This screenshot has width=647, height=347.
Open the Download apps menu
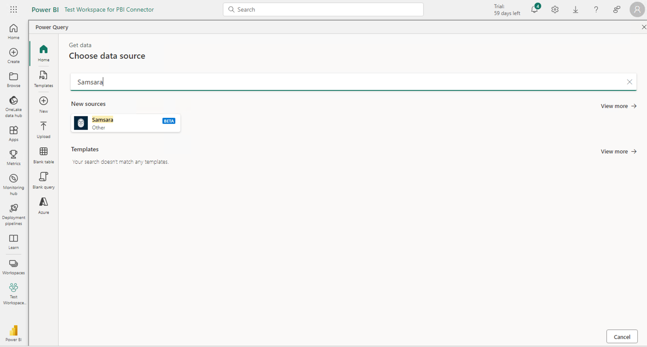[575, 9]
